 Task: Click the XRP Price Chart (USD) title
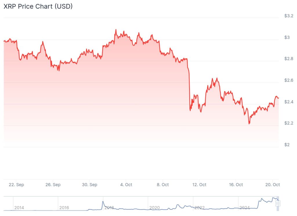[x=38, y=7]
